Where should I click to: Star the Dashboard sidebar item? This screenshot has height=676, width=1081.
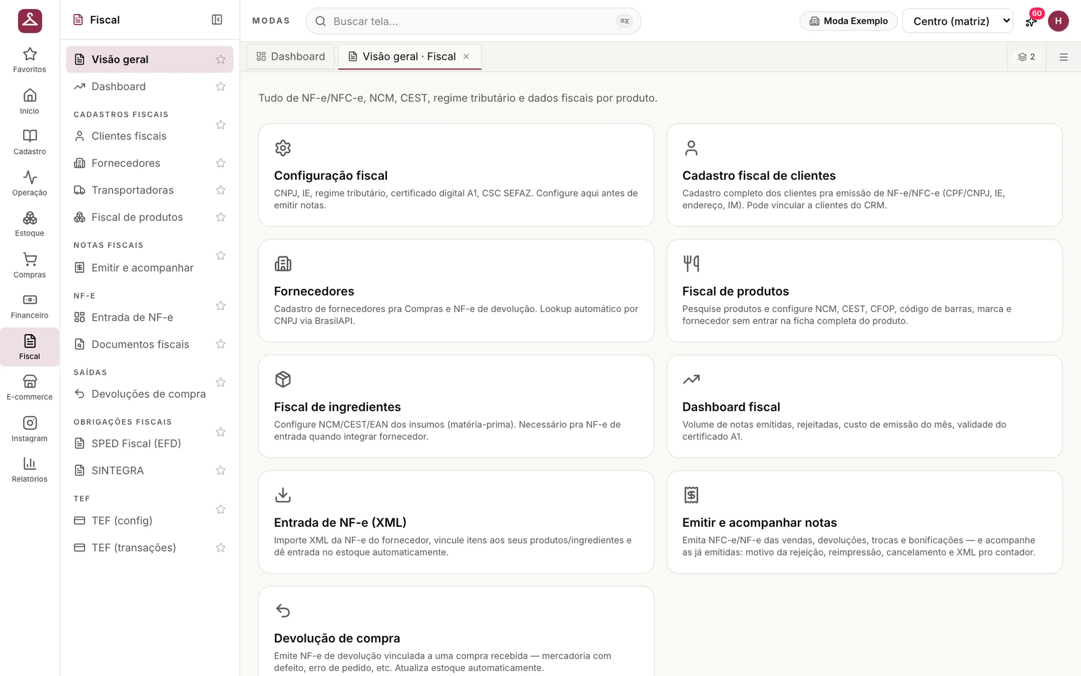click(x=221, y=86)
